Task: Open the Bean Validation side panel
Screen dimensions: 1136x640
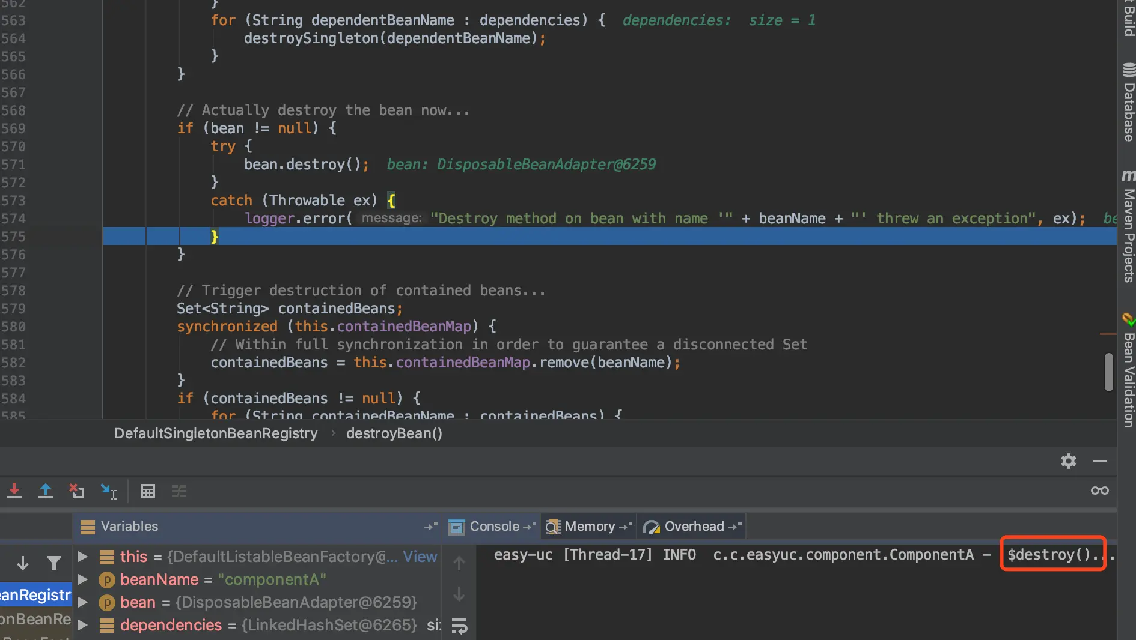Action: coord(1128,370)
